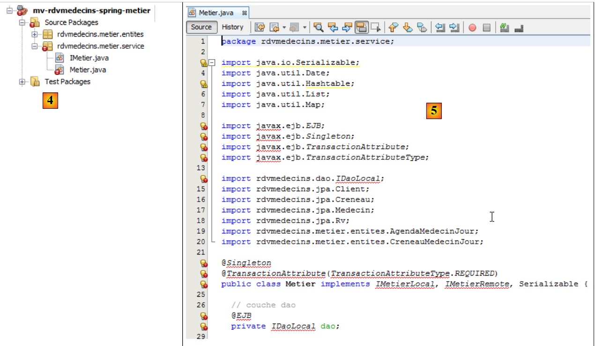Go to Find Previous Occurrence
595x346 pixels.
pos(333,27)
